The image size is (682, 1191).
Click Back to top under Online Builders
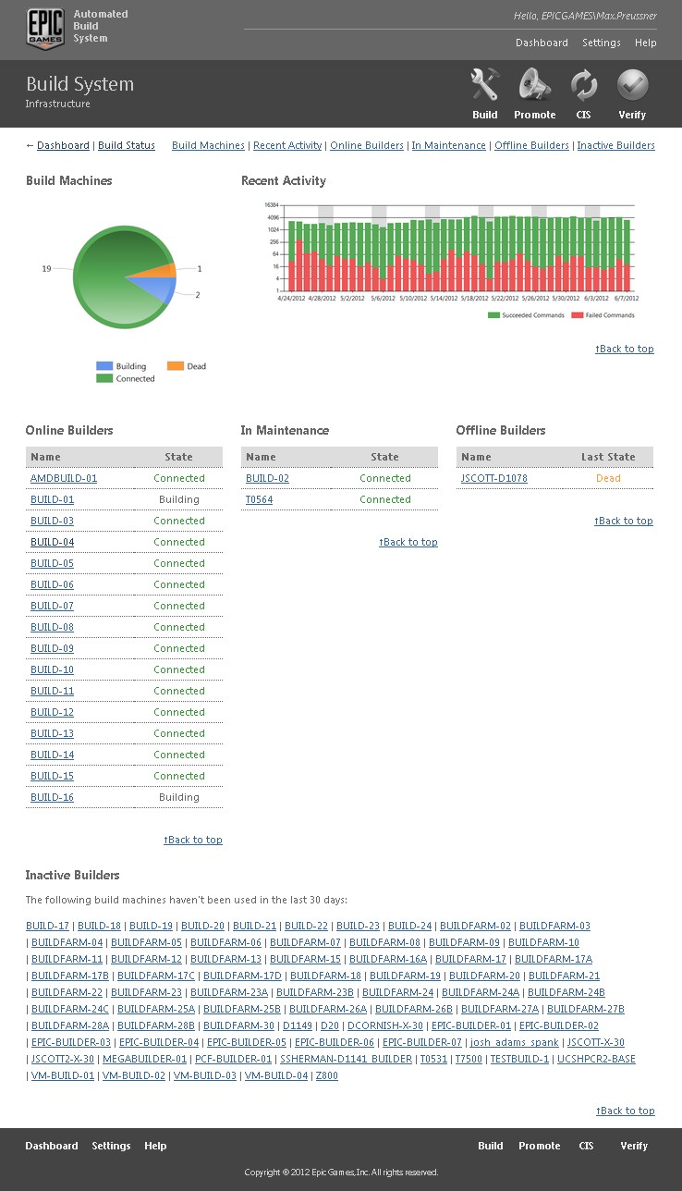pos(193,840)
